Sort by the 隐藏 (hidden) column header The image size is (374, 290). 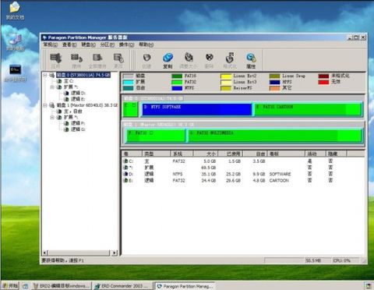[x=336, y=154]
